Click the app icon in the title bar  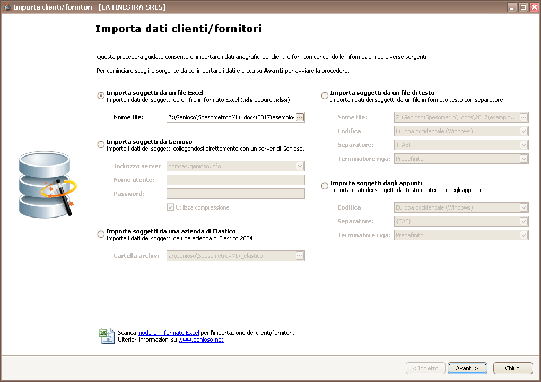pos(7,7)
